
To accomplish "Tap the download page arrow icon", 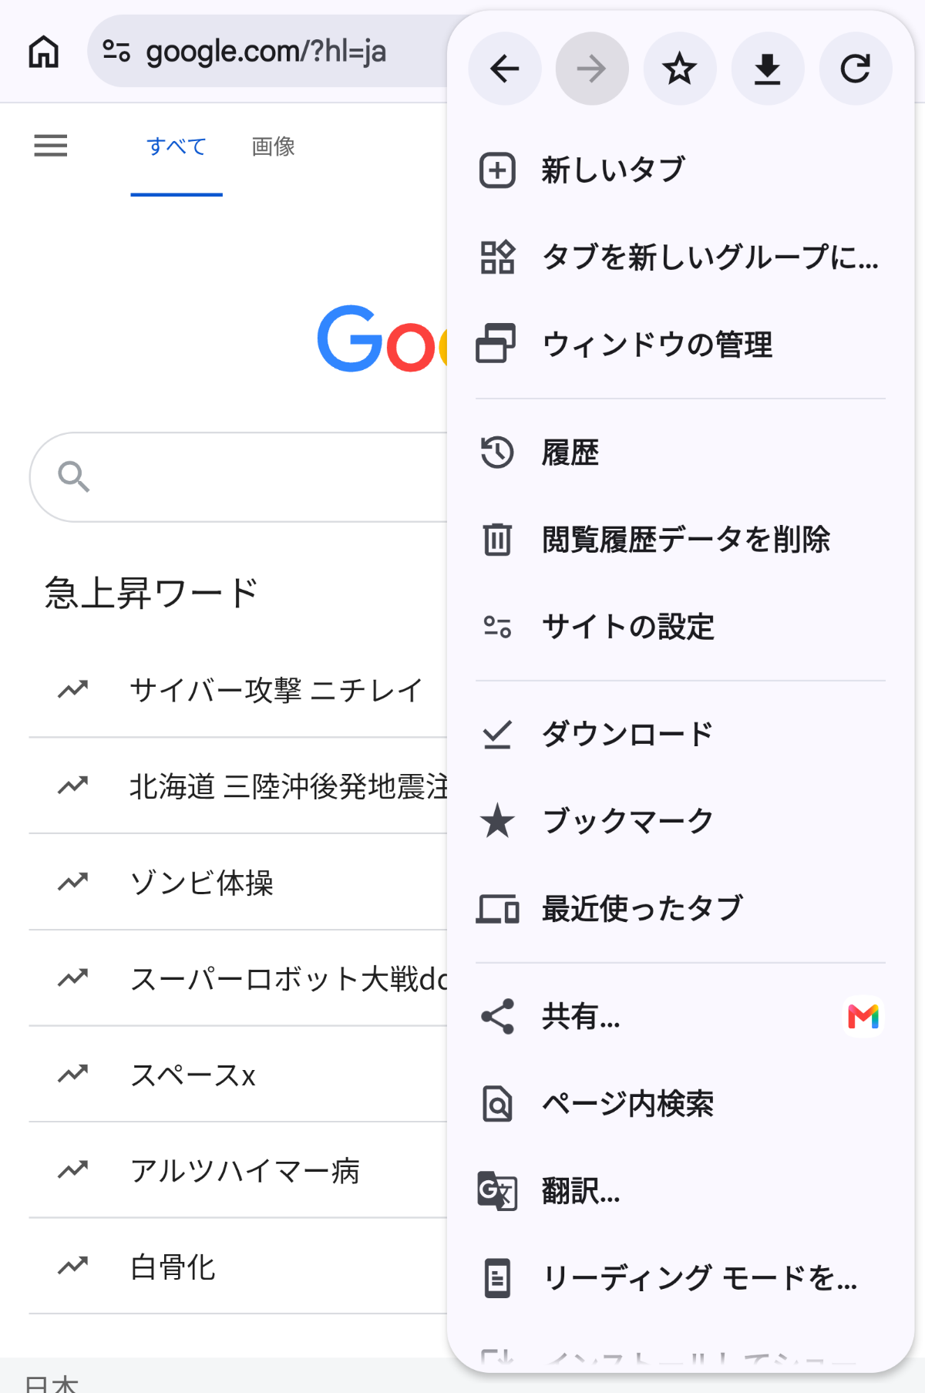I will coord(768,69).
